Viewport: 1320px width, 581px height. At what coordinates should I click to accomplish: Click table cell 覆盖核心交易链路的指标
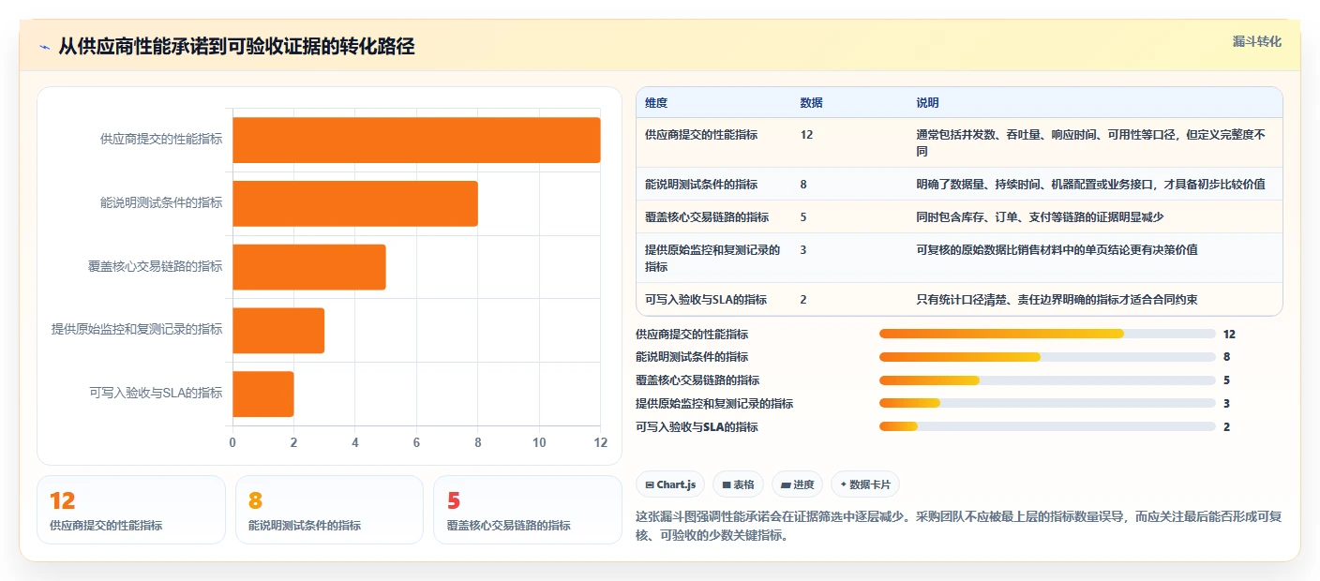(707, 217)
